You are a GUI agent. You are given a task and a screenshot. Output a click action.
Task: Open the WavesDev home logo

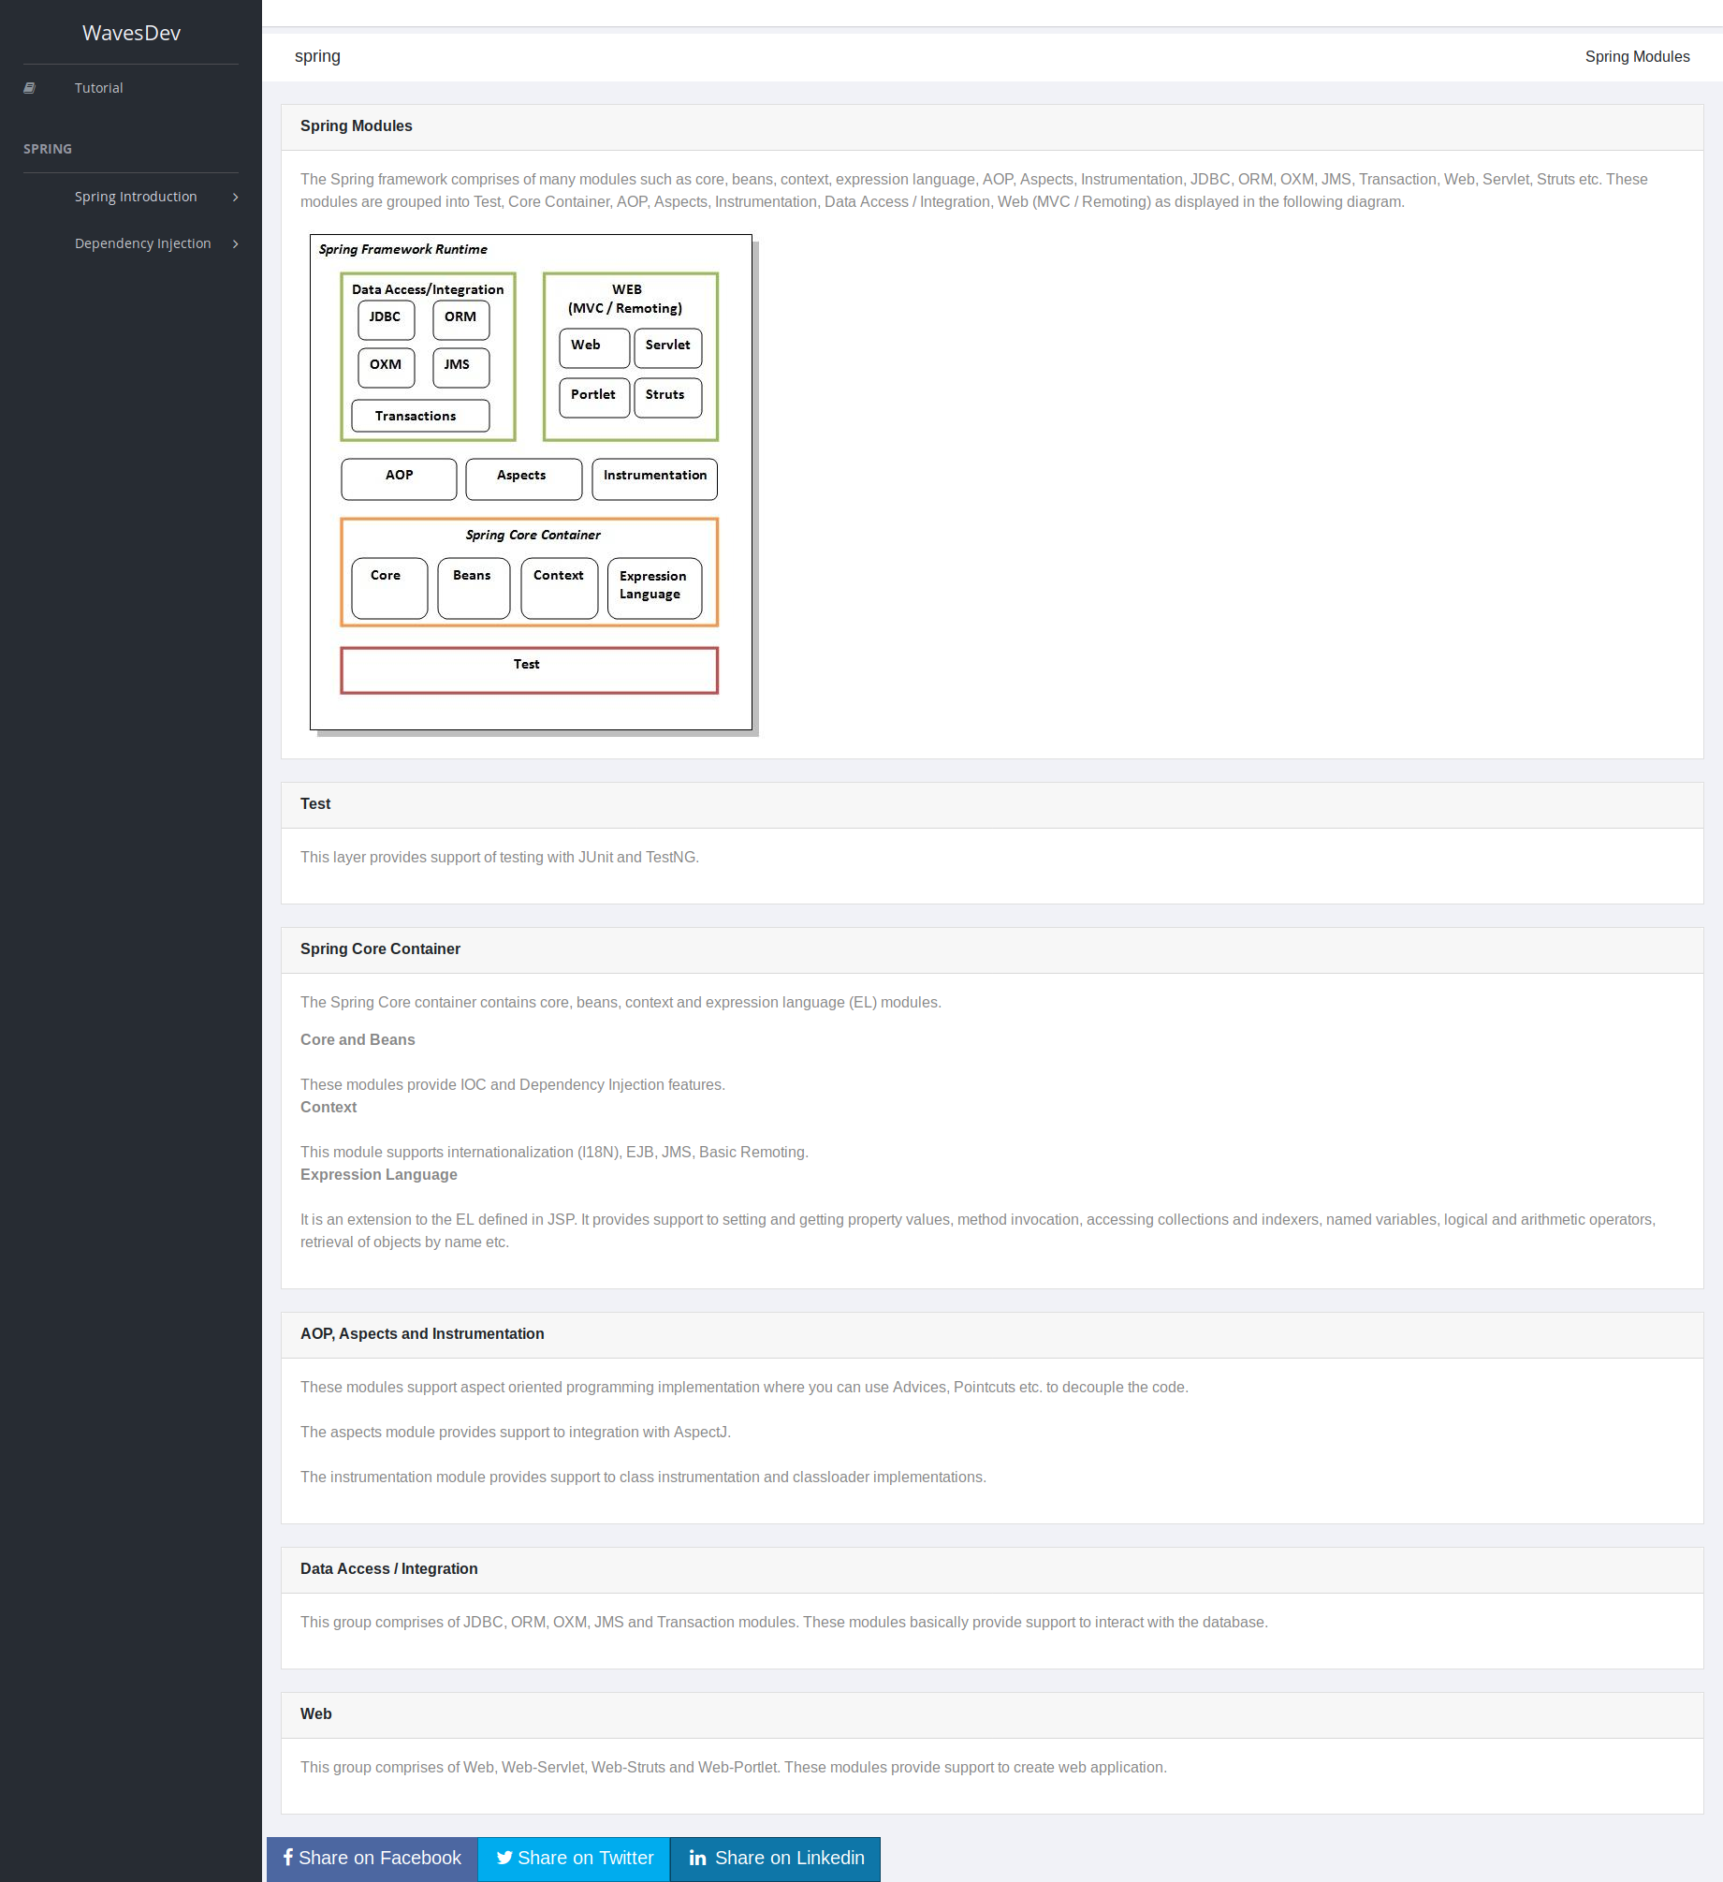tap(131, 33)
